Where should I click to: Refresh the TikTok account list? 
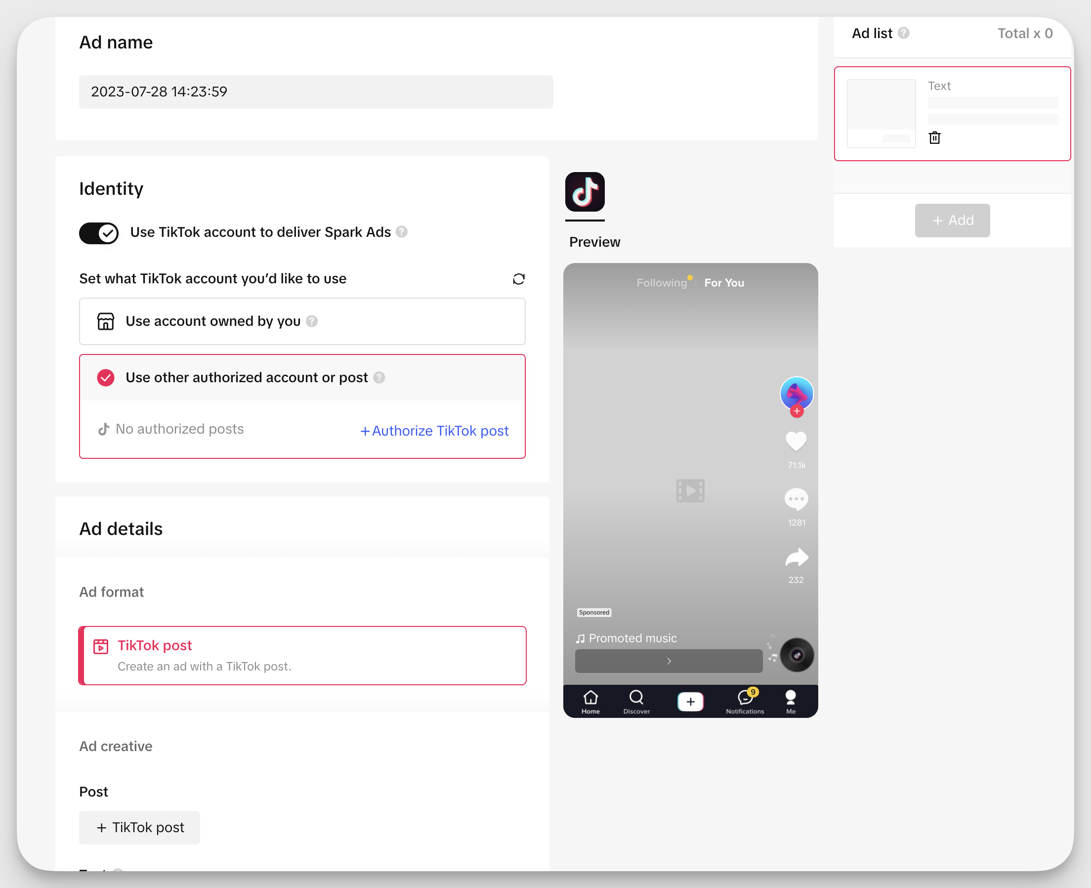click(x=518, y=279)
